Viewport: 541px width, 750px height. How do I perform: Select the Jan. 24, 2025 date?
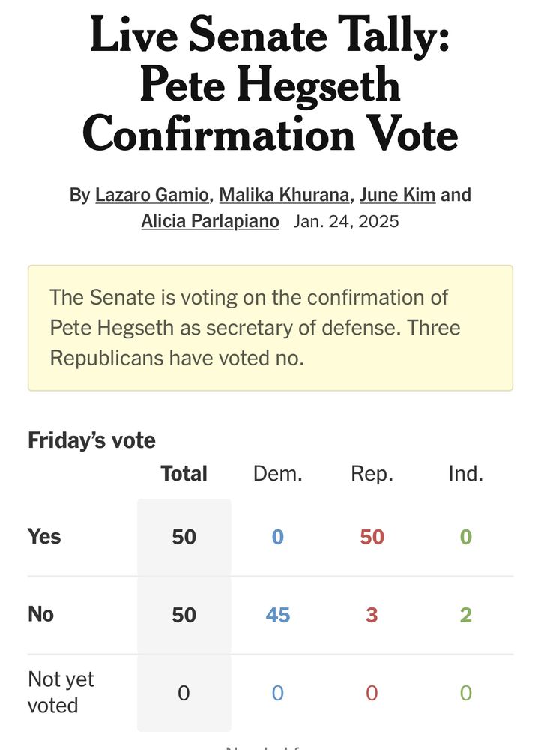[x=346, y=221]
